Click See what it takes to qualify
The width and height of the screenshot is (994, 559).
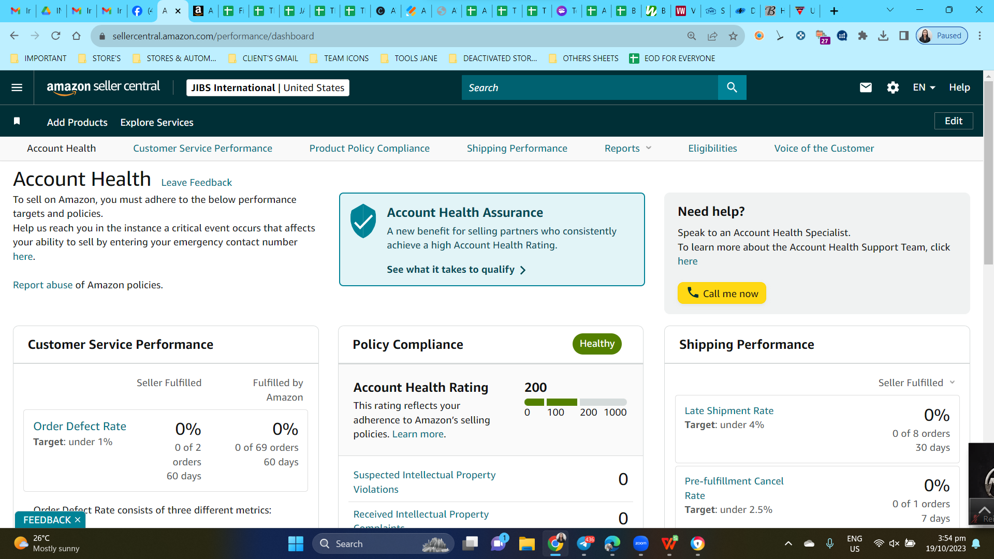pyautogui.click(x=456, y=270)
